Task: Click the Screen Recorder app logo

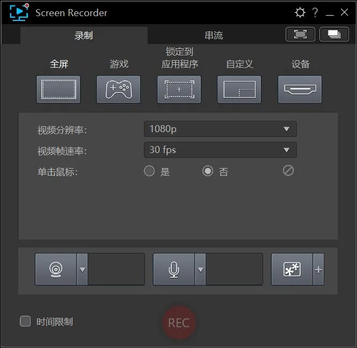Action: tap(19, 12)
